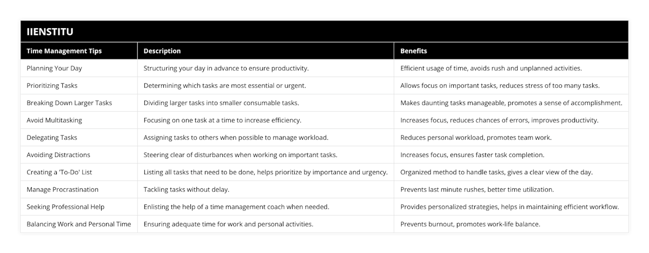
Task: Click the Benefits column header
Action: (x=414, y=51)
